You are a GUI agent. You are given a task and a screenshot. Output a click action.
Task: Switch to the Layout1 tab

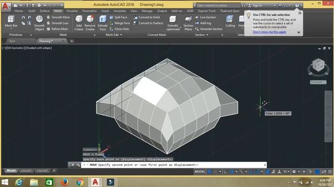[27, 170]
